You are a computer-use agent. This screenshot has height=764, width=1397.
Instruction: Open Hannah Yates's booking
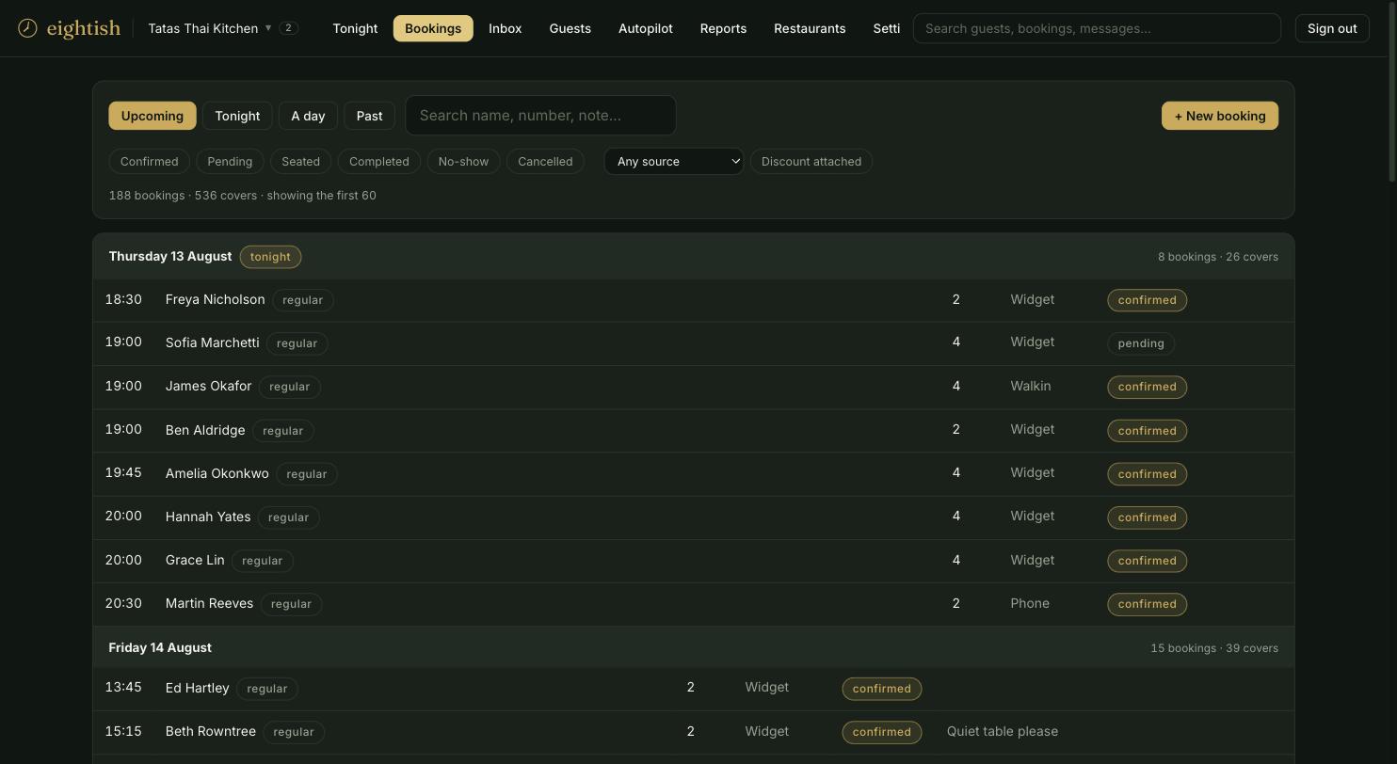694,517
